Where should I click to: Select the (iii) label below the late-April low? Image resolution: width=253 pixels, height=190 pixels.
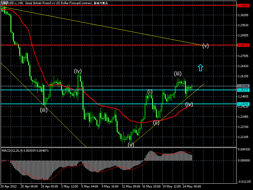(44, 110)
